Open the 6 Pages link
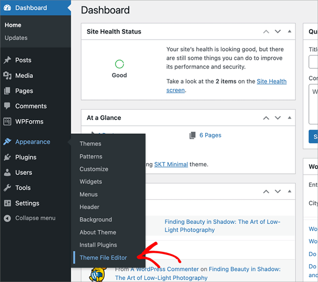 point(210,135)
